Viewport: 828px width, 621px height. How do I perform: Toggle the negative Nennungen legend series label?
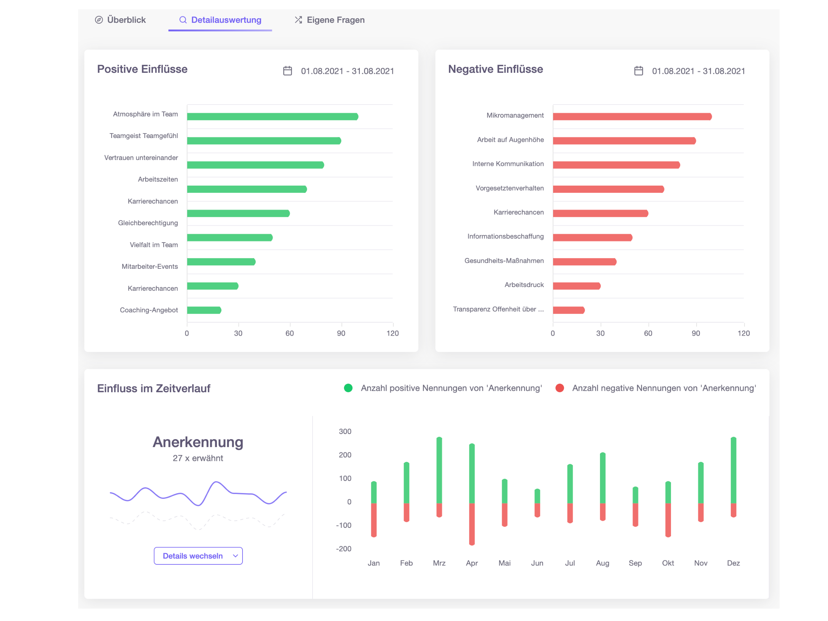(664, 388)
